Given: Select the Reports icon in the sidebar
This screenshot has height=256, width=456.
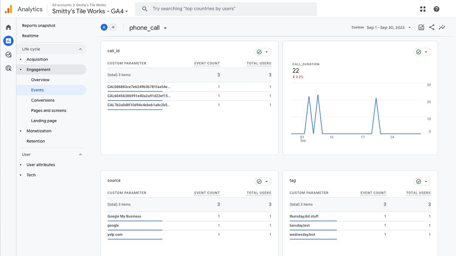Looking at the screenshot, I should point(8,41).
